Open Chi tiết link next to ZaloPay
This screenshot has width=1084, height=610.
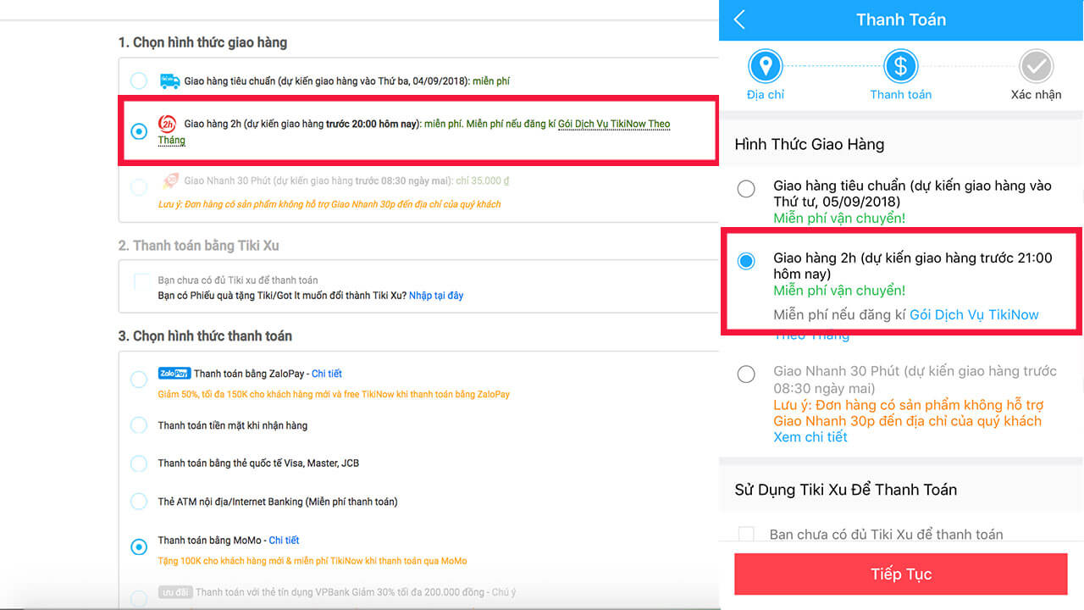click(x=327, y=374)
